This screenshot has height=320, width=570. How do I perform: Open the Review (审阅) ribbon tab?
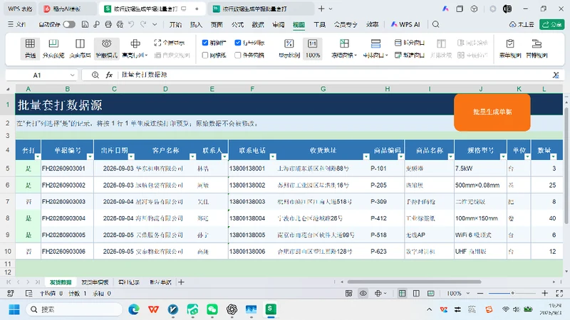pyautogui.click(x=279, y=24)
